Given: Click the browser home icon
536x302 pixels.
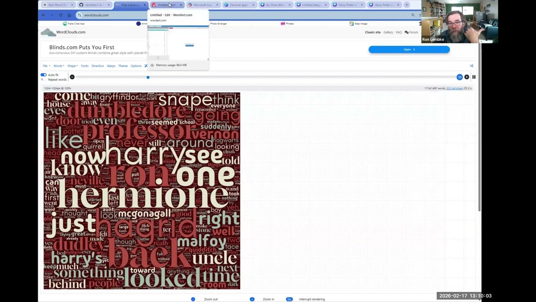Looking at the screenshot, I should point(69,15).
